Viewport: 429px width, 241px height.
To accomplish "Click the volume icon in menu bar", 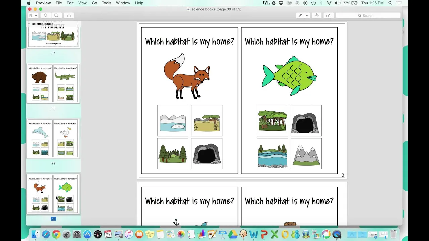I will click(337, 3).
